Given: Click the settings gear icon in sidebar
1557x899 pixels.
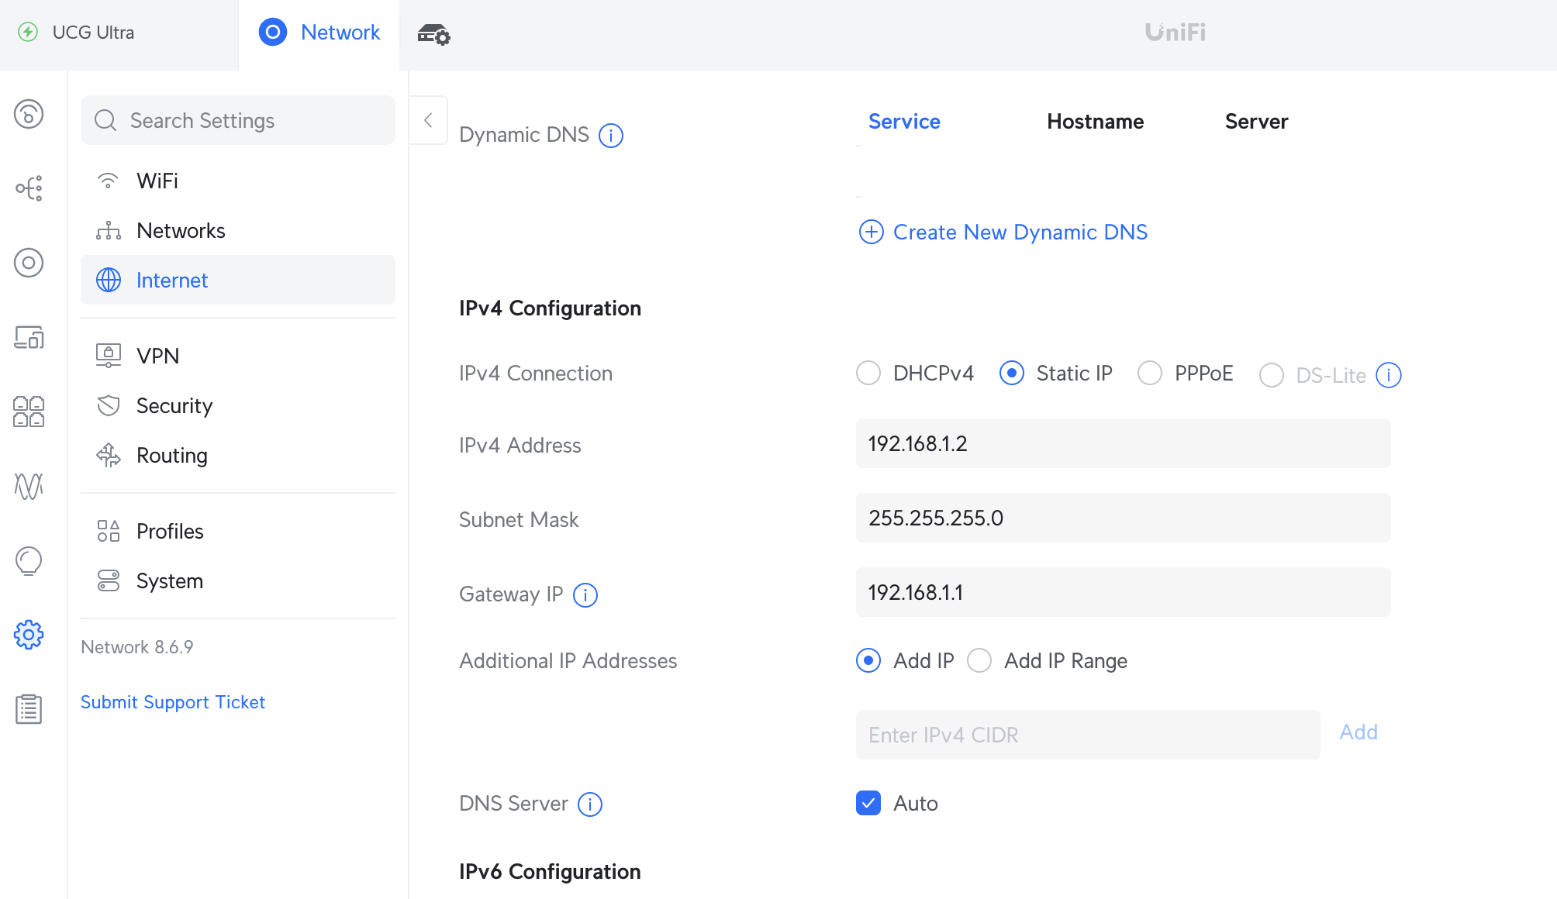Looking at the screenshot, I should pyautogui.click(x=29, y=635).
